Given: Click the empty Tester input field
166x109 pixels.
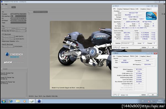Looking at the screenshot, I should [x=18, y=23].
